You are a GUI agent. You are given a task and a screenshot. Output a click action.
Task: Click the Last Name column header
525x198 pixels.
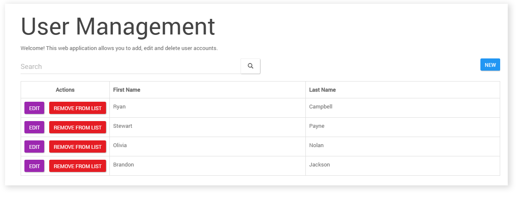tap(322, 90)
